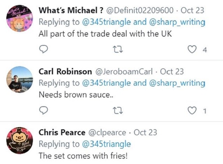Open the Carl Robinson display name

[65, 72]
